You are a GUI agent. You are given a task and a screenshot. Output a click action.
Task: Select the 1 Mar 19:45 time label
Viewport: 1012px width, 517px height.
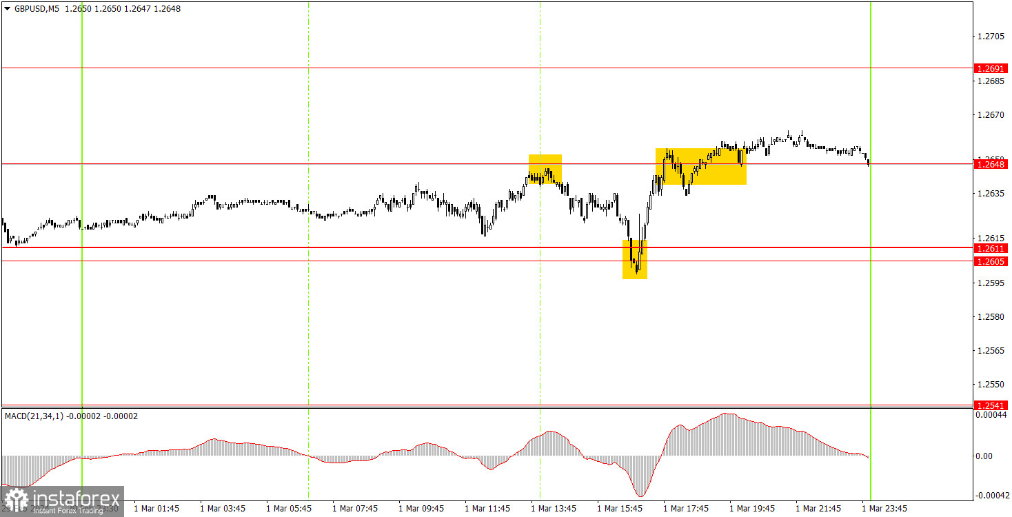(753, 509)
